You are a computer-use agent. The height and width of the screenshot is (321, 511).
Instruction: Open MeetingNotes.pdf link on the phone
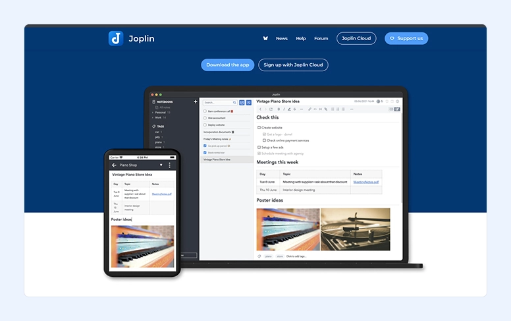(161, 194)
